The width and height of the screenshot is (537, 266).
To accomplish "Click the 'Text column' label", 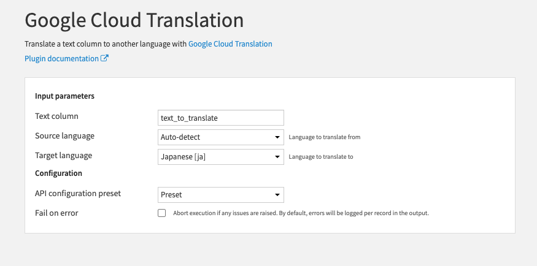I will [56, 116].
